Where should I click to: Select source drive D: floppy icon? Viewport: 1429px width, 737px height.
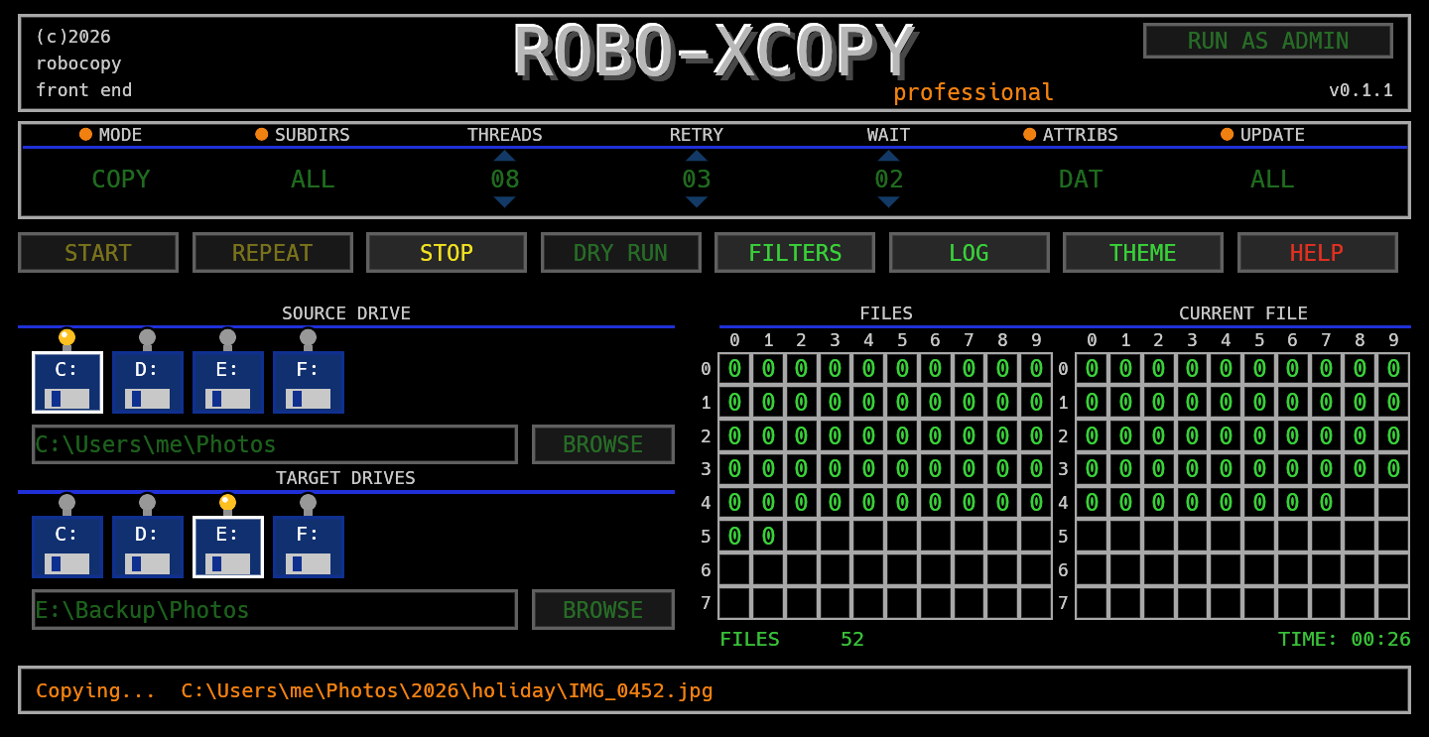148,382
